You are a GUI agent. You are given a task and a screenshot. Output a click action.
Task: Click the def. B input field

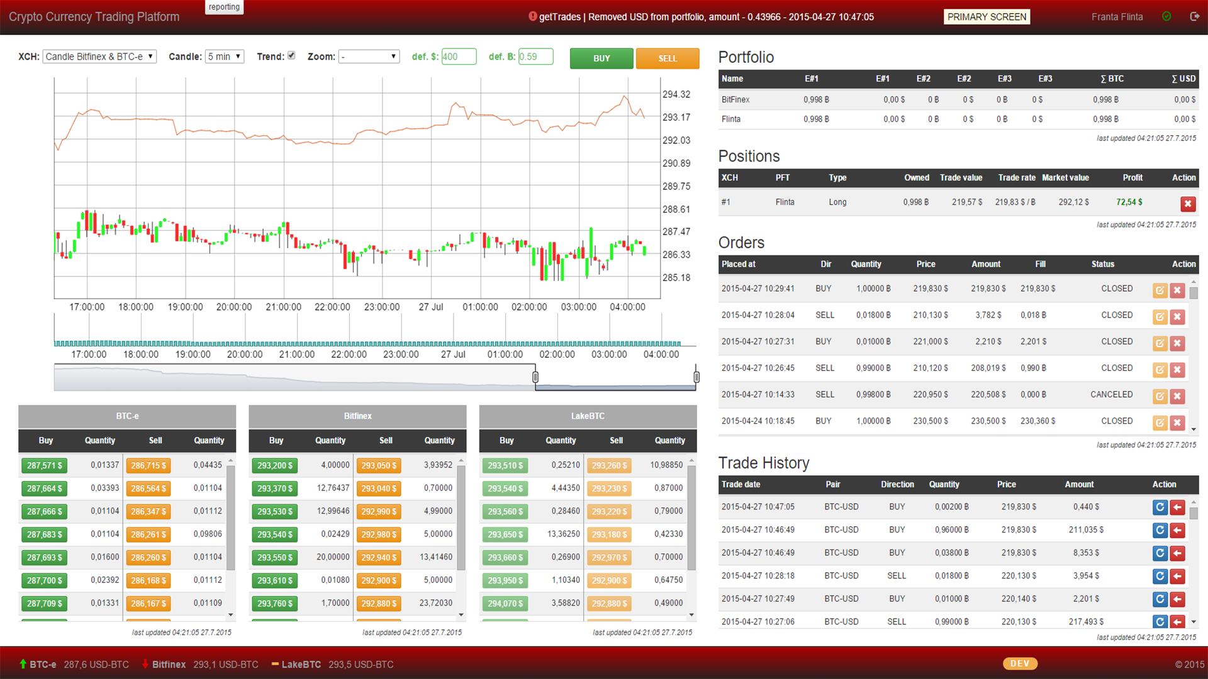pyautogui.click(x=535, y=57)
